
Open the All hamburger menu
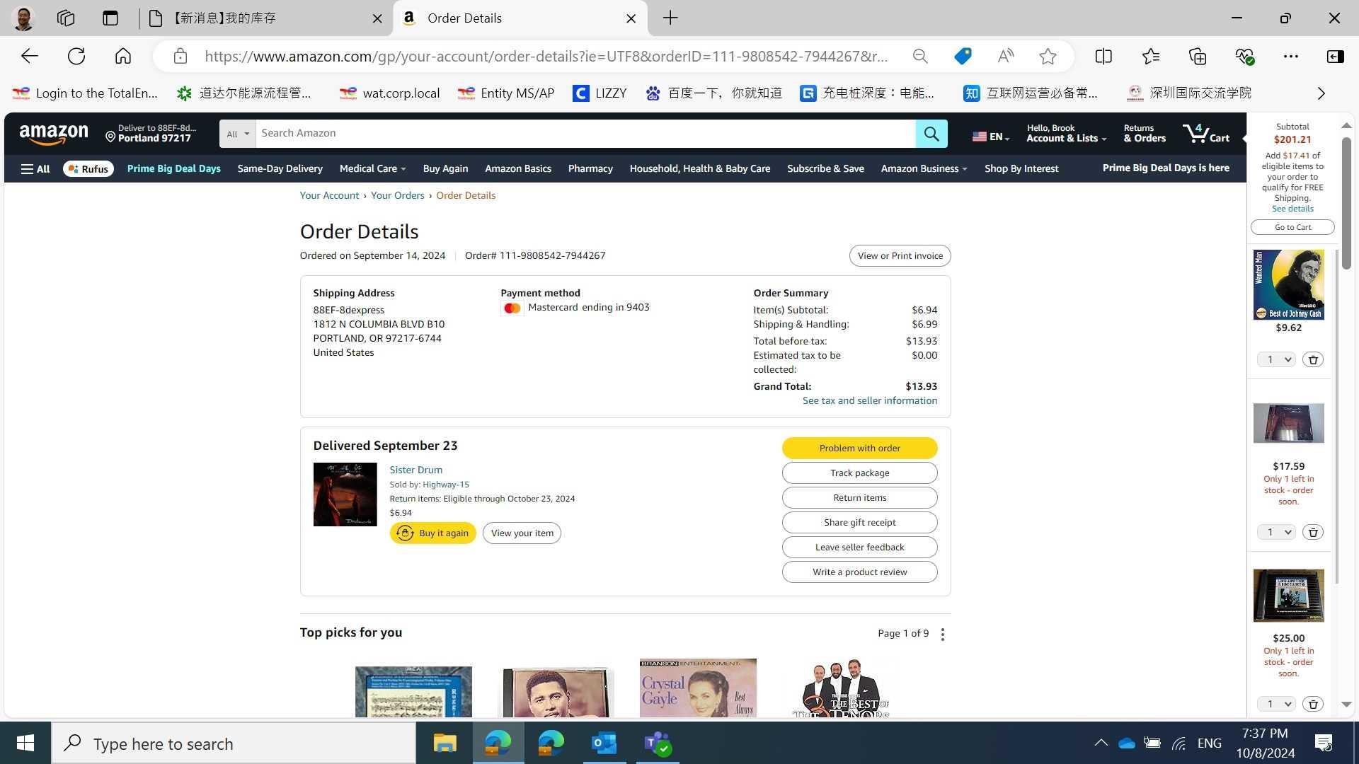click(x=35, y=169)
